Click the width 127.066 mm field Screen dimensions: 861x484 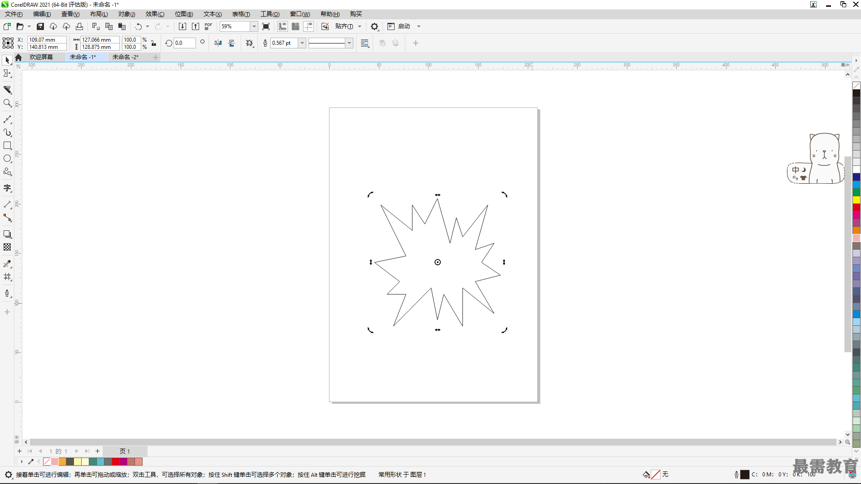coord(100,39)
